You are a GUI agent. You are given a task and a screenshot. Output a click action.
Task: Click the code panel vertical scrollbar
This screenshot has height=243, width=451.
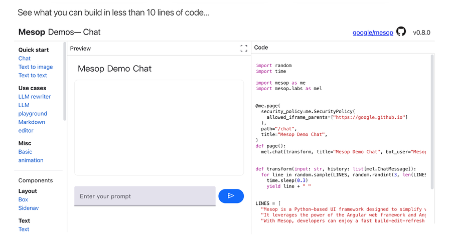coord(432,122)
